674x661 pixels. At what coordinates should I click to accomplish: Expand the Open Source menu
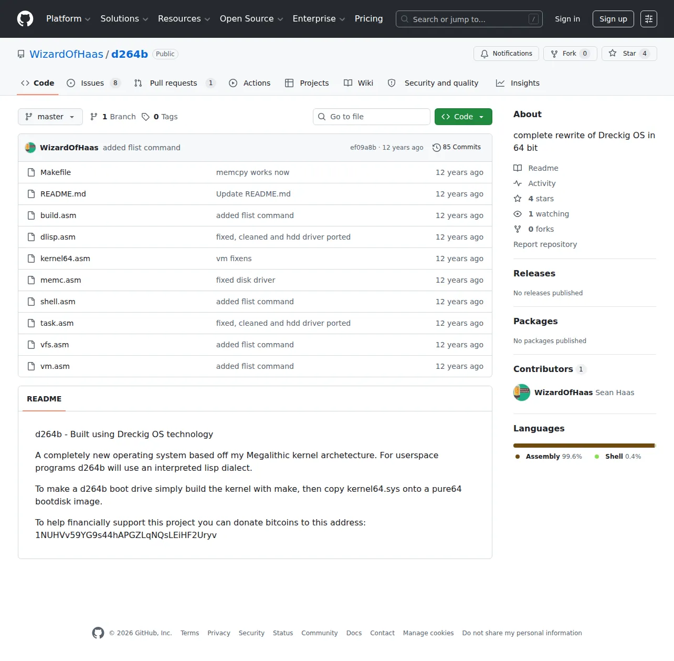click(251, 19)
